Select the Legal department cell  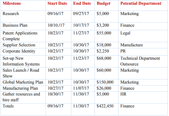point(125,33)
